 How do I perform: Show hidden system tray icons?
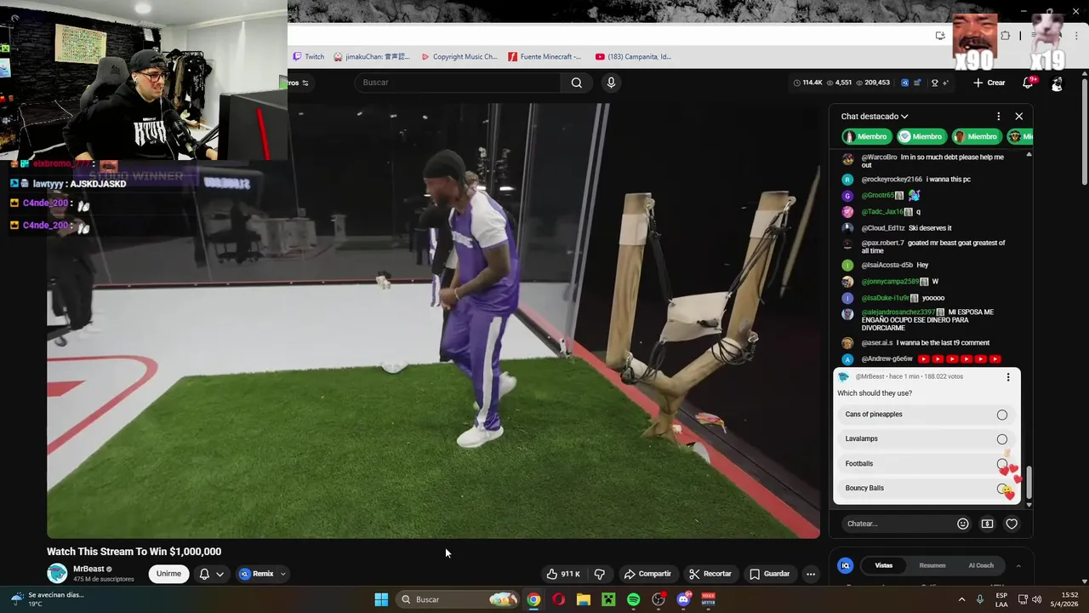pos(961,599)
